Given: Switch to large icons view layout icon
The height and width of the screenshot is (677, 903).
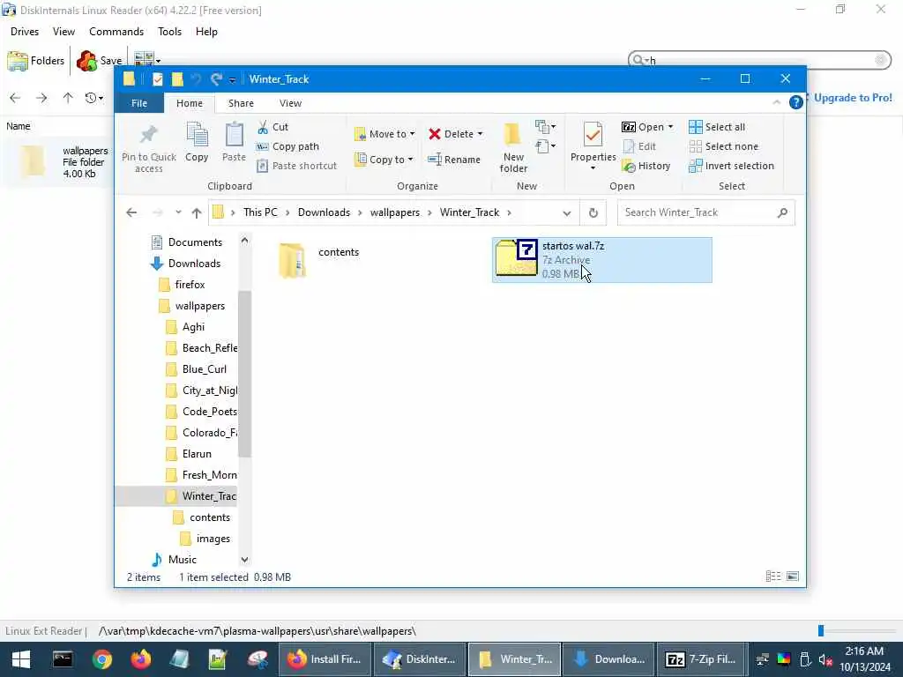Looking at the screenshot, I should click(793, 577).
